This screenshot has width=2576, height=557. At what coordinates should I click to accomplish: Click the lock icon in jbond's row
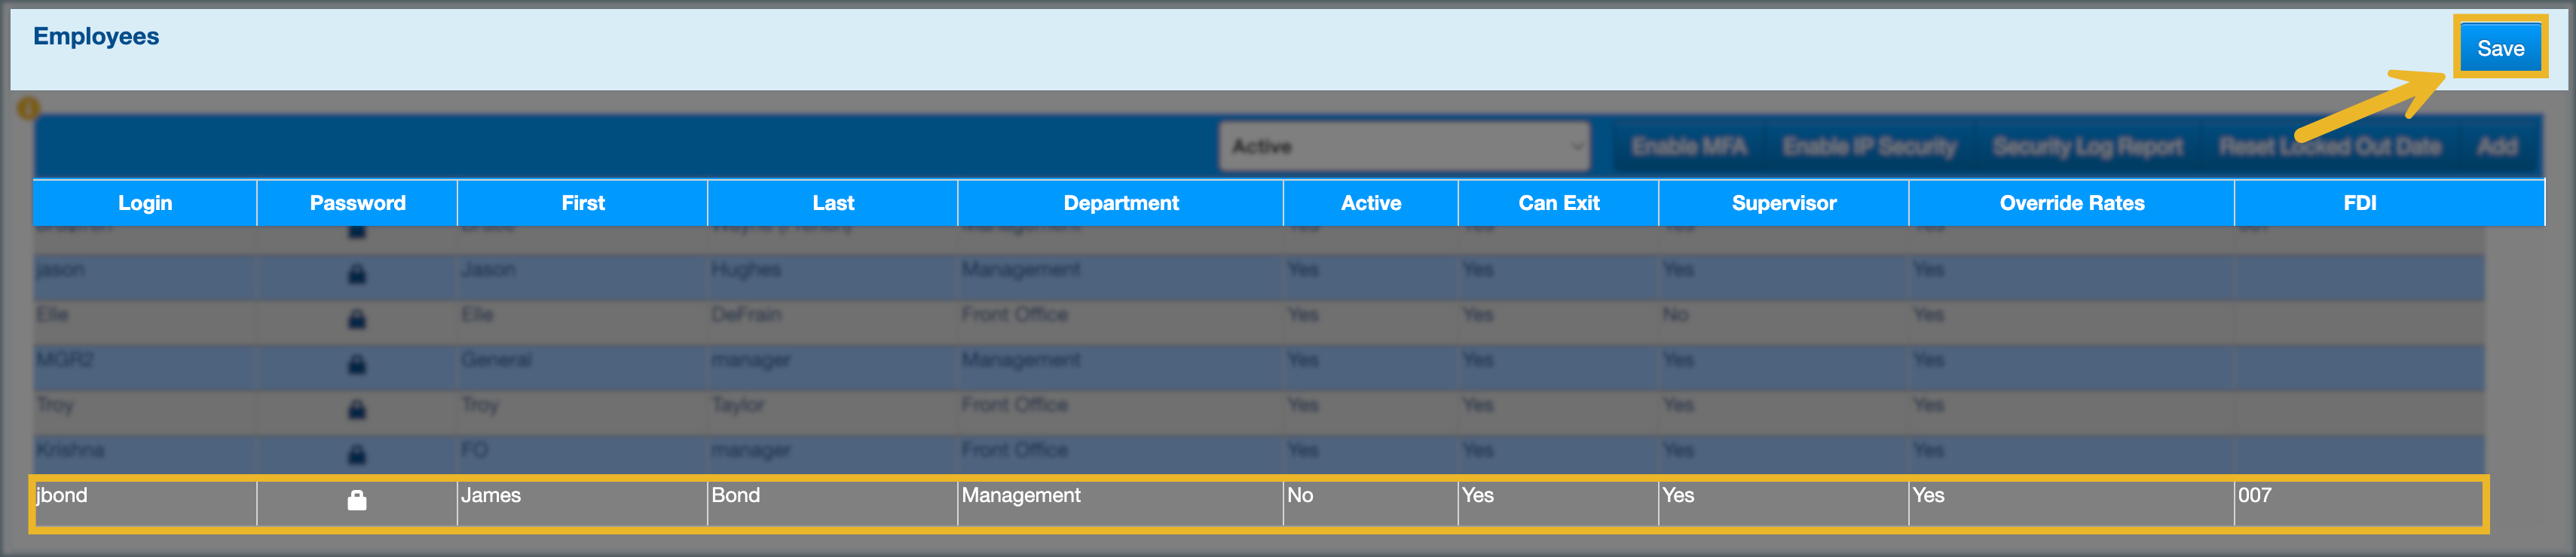coord(356,500)
